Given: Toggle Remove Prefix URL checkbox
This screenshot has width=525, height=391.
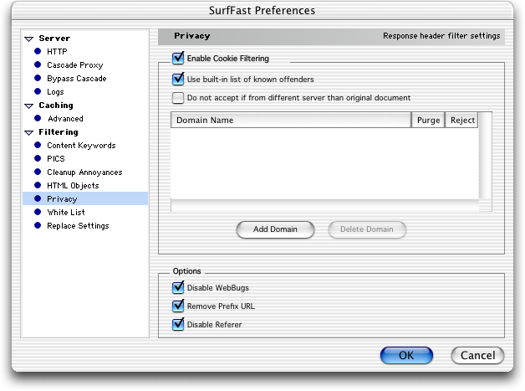Looking at the screenshot, I should click(x=178, y=306).
